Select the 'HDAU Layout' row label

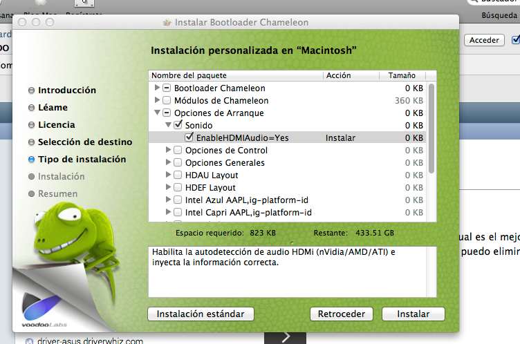pyautogui.click(x=212, y=175)
